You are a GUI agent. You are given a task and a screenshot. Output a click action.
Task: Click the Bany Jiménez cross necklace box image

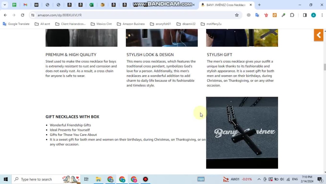[x=242, y=133]
